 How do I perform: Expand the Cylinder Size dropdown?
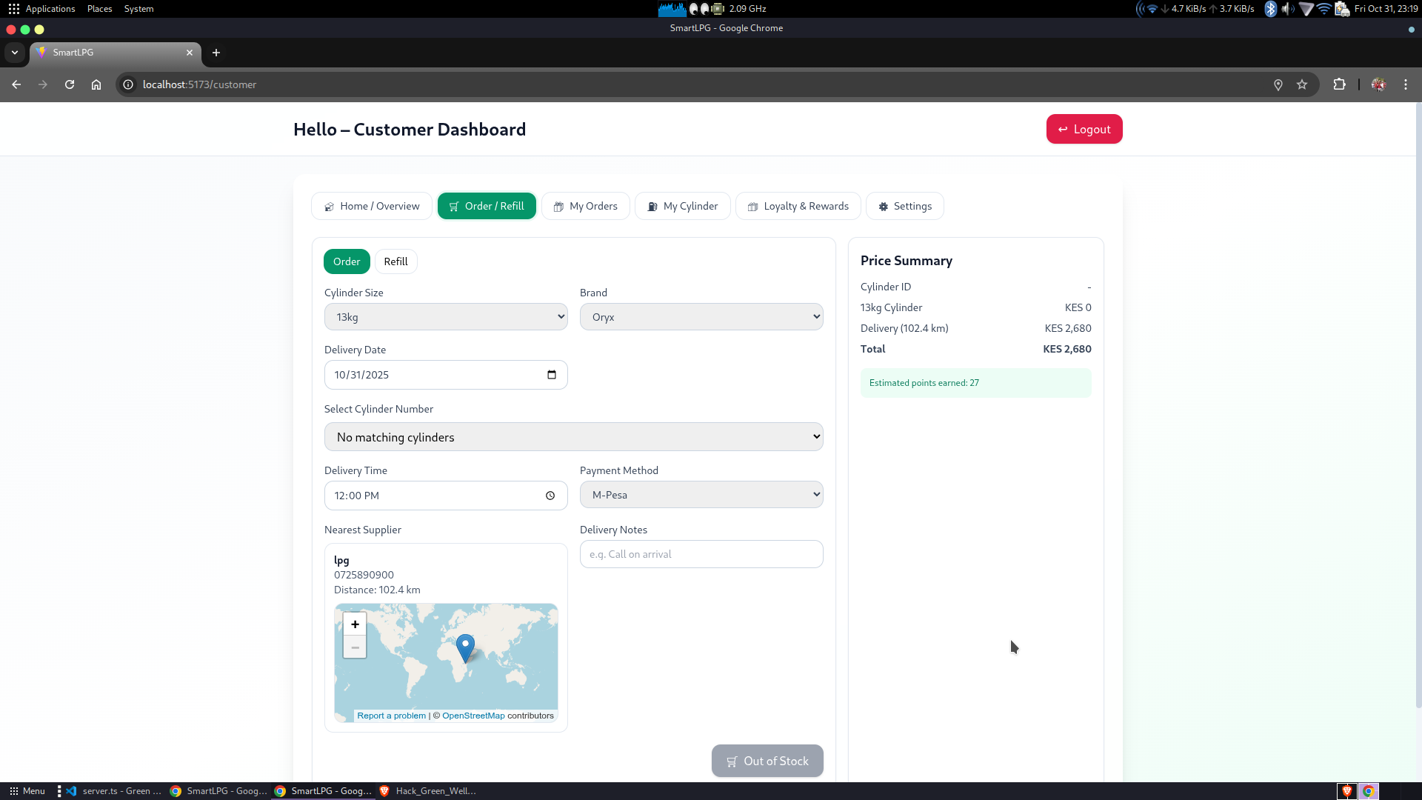pyautogui.click(x=446, y=317)
